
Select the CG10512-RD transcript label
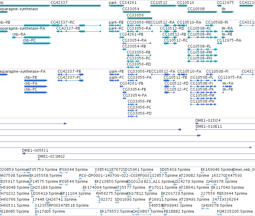(172, 28)
